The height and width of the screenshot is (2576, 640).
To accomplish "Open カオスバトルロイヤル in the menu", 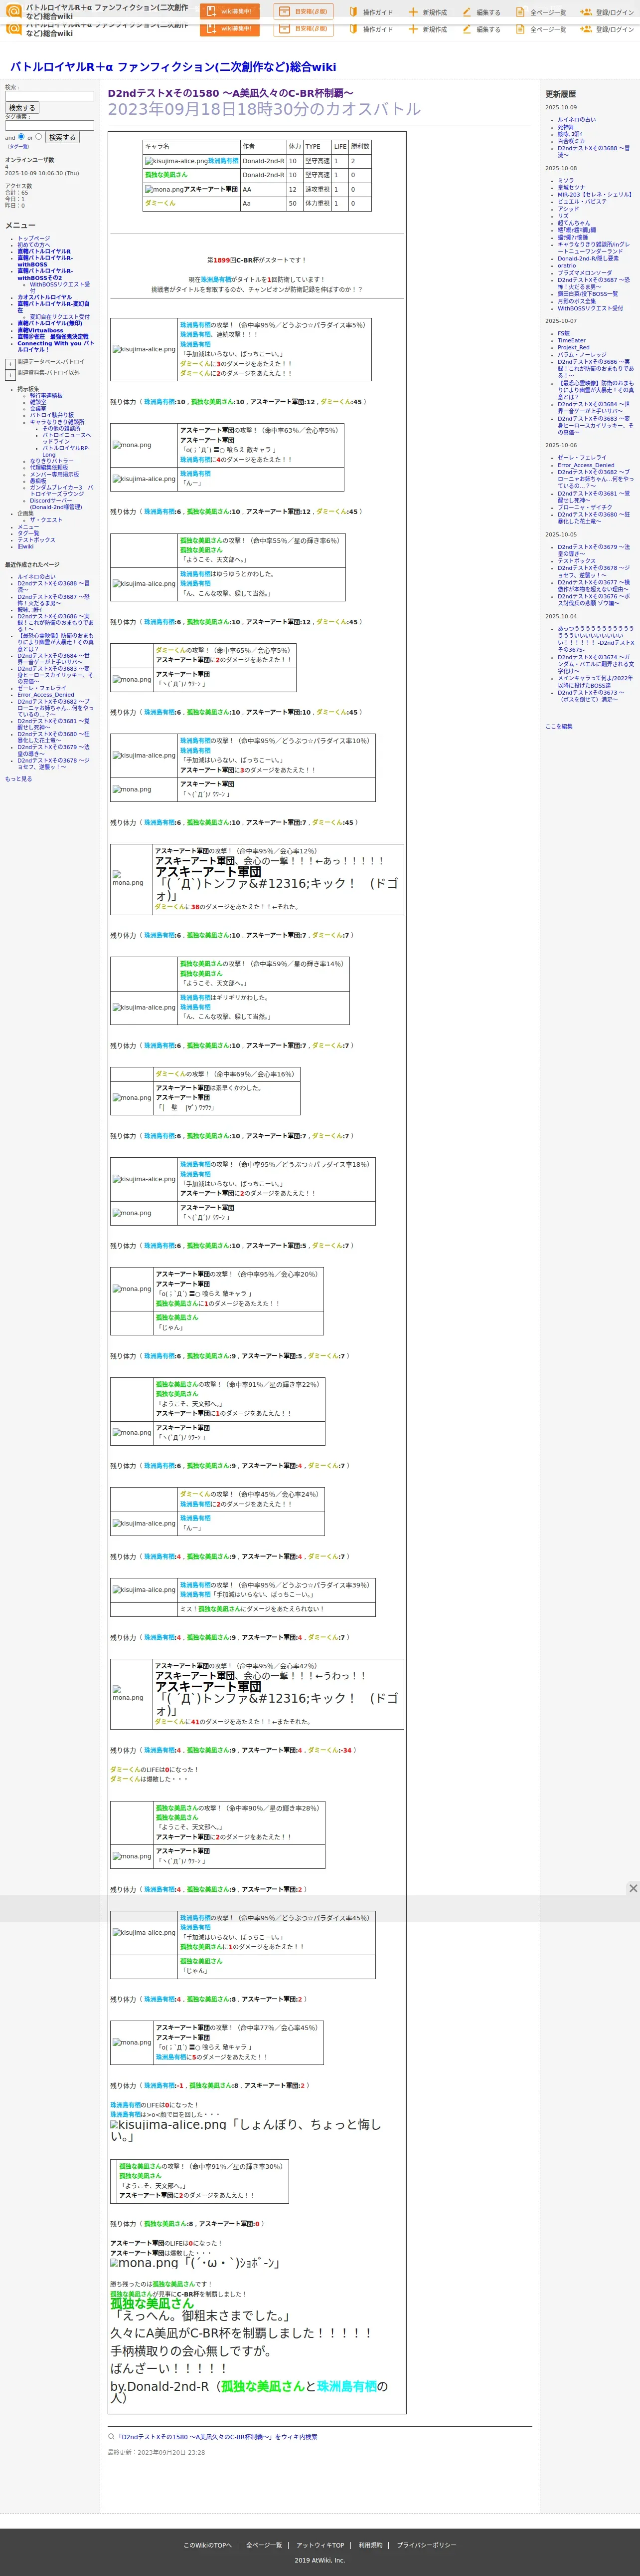I will click(x=44, y=297).
